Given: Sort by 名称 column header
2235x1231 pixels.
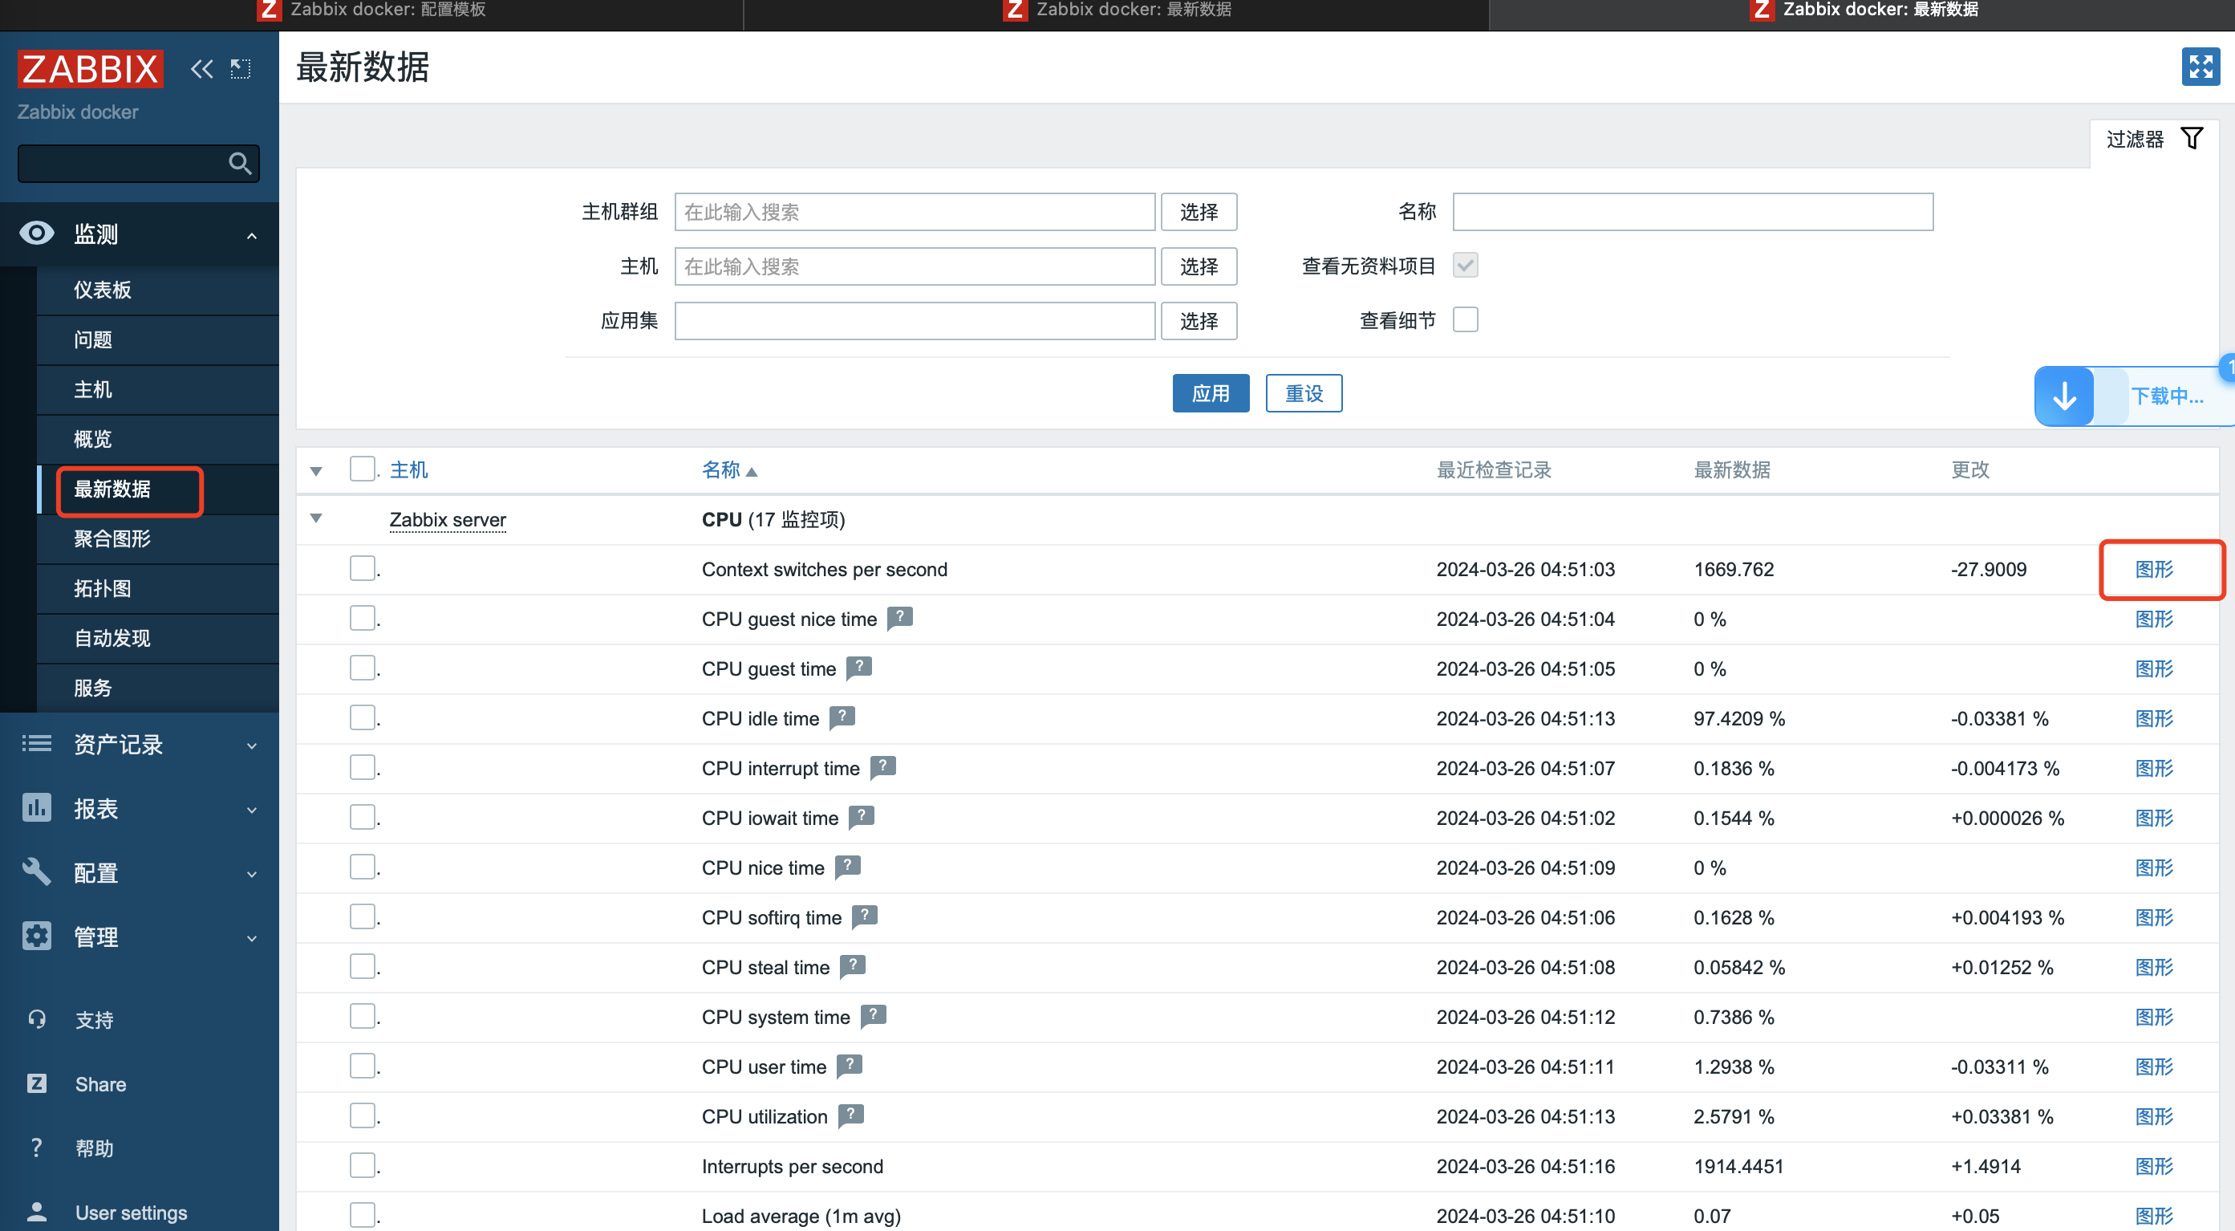Looking at the screenshot, I should [x=721, y=469].
